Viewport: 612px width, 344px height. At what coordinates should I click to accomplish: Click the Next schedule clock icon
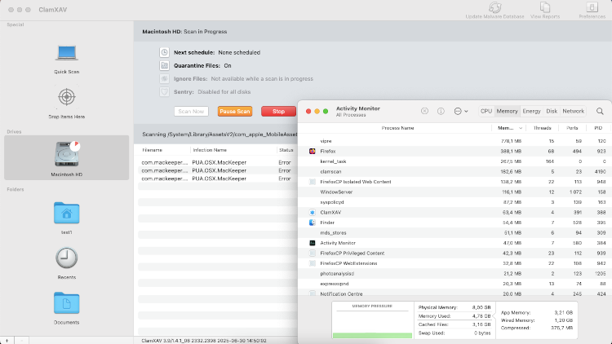(x=164, y=52)
